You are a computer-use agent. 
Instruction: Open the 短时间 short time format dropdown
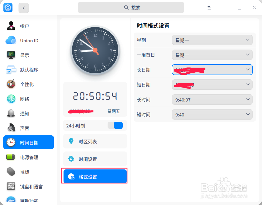212,114
